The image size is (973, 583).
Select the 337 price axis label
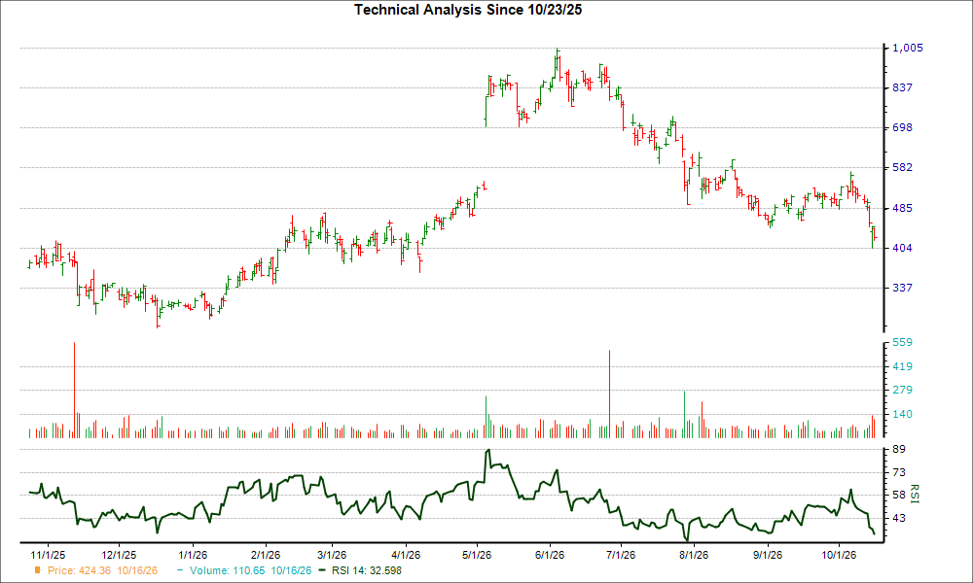(x=902, y=288)
